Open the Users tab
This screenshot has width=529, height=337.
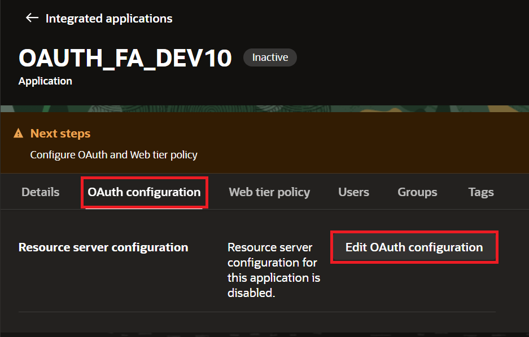click(353, 192)
